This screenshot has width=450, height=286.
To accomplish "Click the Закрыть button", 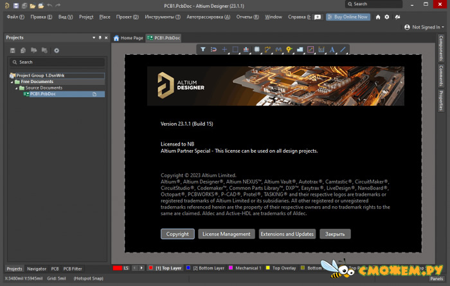I will pyautogui.click(x=335, y=234).
